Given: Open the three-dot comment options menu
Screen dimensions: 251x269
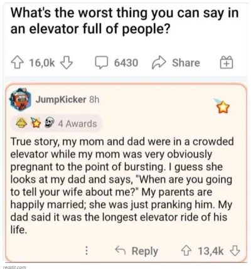Looking at the screenshot, I should [x=86, y=251].
